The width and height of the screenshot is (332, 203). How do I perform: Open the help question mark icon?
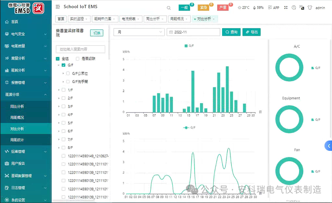(x=294, y=7)
